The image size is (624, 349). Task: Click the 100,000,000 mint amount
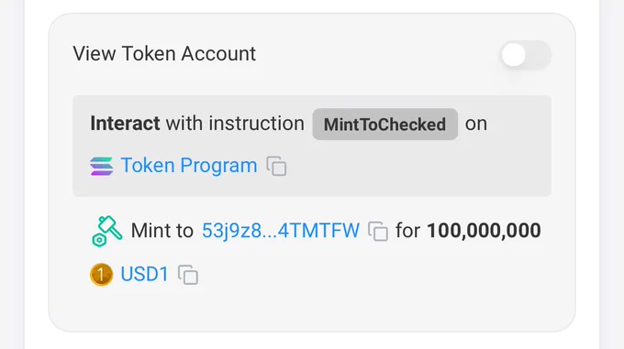click(484, 231)
